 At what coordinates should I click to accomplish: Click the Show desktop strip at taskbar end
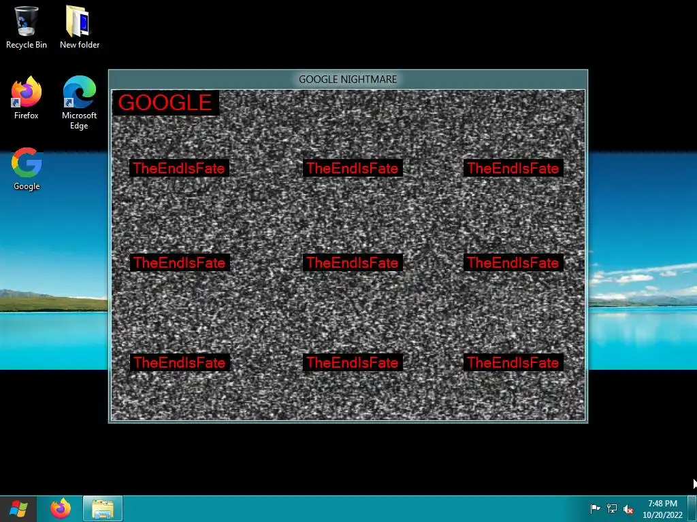click(x=692, y=508)
